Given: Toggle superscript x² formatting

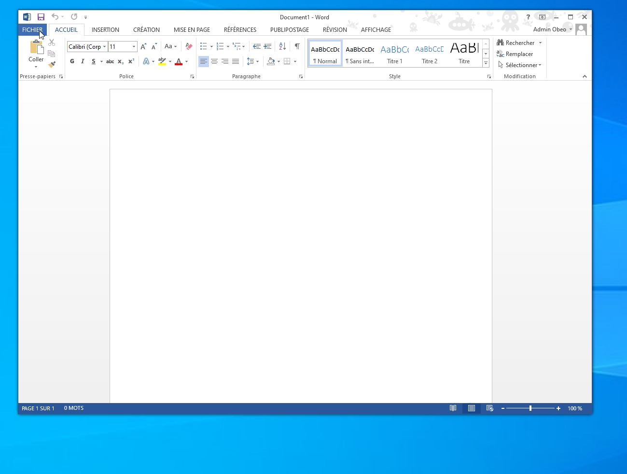Looking at the screenshot, I should click(x=131, y=61).
